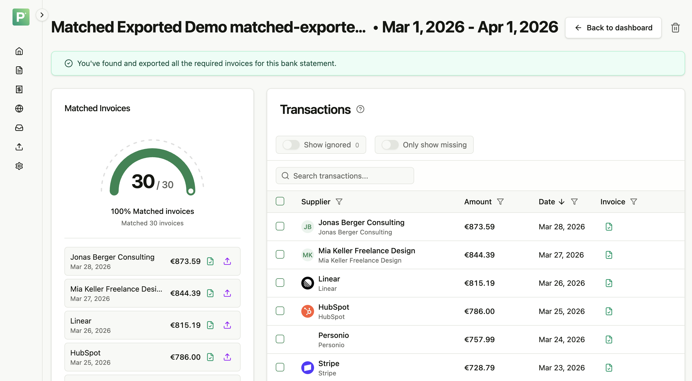Open the inbox icon in sidebar
The width and height of the screenshot is (692, 381).
tap(19, 128)
